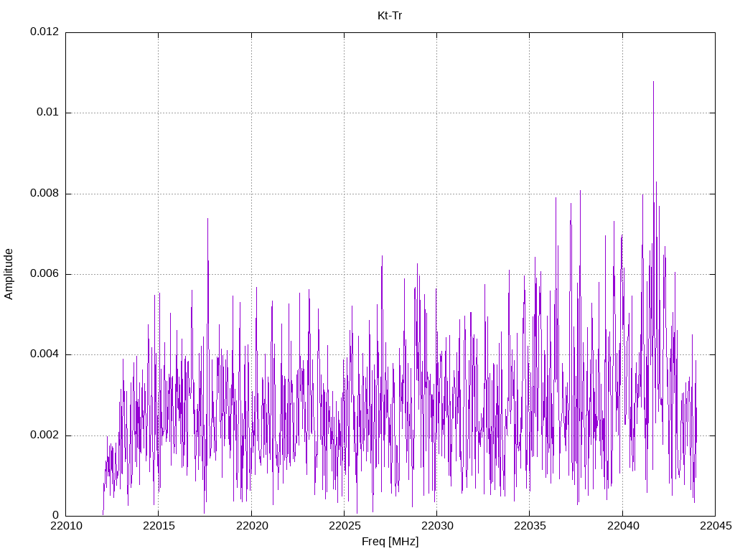Click x-axis tick label 22030
Image resolution: width=735 pixels, height=551 pixels.
437,526
